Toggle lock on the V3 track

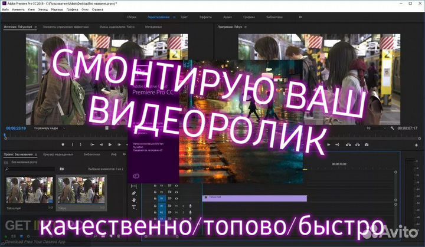click(x=155, y=186)
